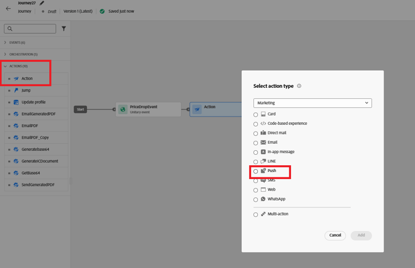Select the WhatsApp radio button

256,200
